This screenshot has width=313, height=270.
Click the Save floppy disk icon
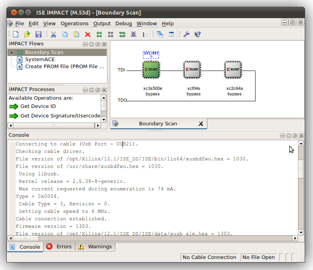(38, 34)
